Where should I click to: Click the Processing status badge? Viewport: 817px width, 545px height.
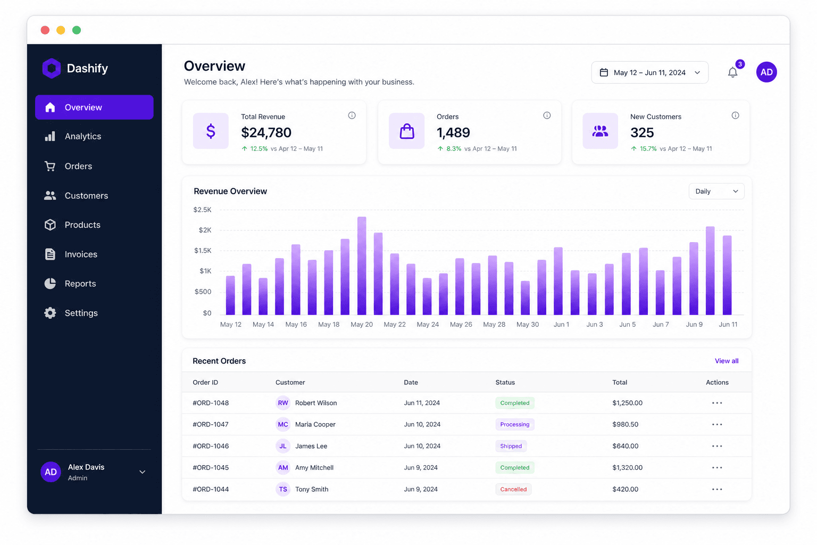point(515,425)
